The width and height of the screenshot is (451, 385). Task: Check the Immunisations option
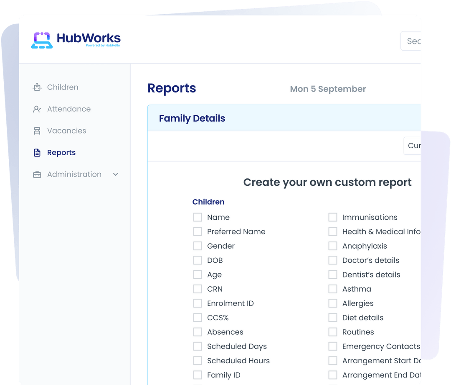(333, 217)
